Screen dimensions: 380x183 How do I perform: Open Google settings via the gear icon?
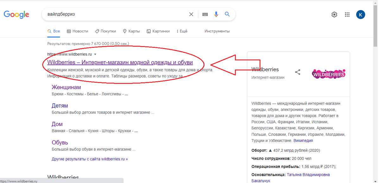point(334,14)
